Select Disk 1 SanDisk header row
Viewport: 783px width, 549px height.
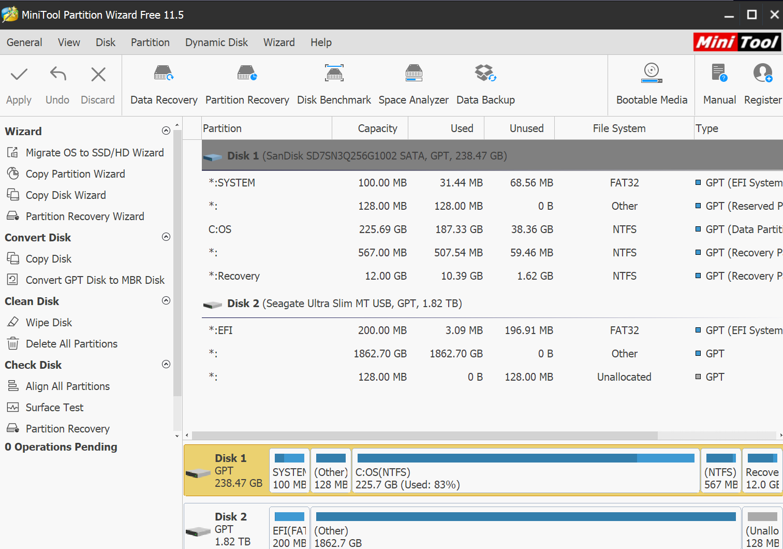pyautogui.click(x=492, y=155)
